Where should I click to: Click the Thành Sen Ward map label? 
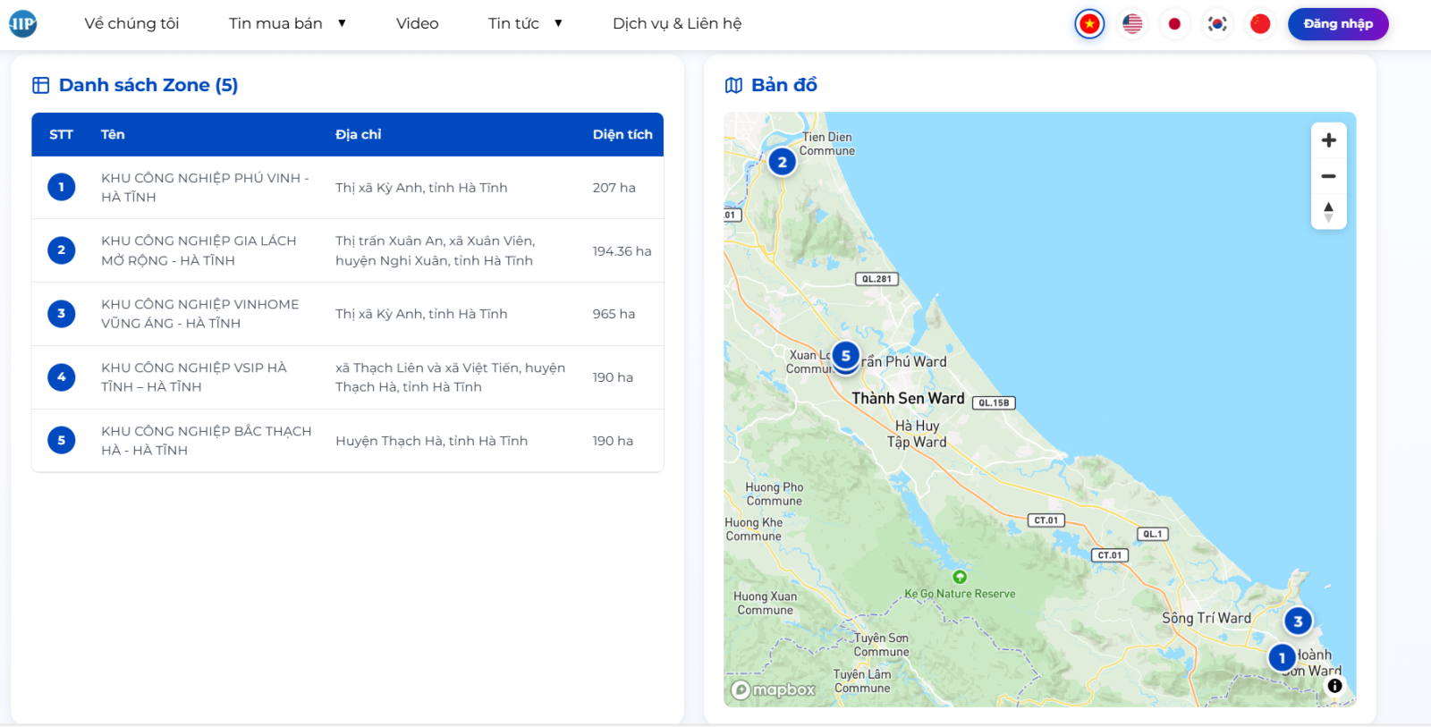[x=908, y=399]
